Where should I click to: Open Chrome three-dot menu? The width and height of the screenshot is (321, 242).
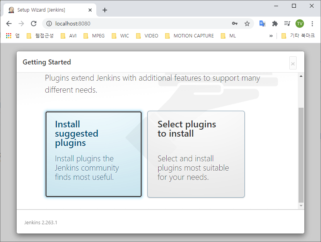pyautogui.click(x=312, y=24)
